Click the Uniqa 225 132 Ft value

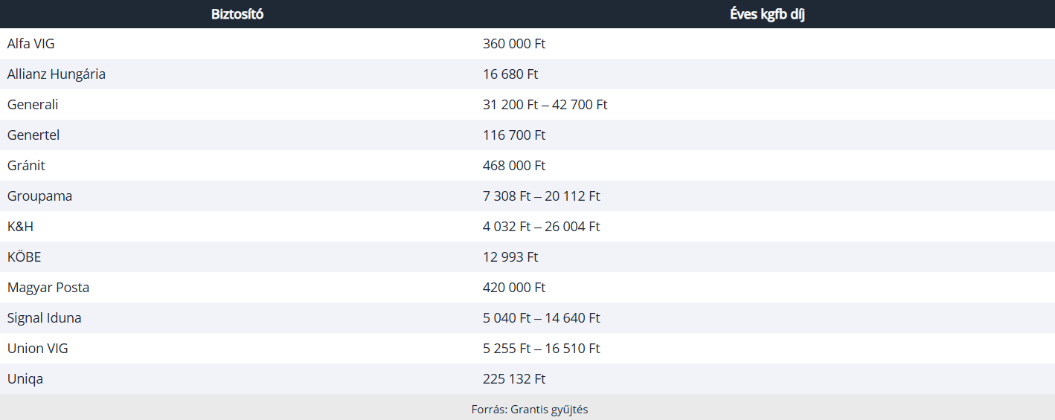click(513, 379)
